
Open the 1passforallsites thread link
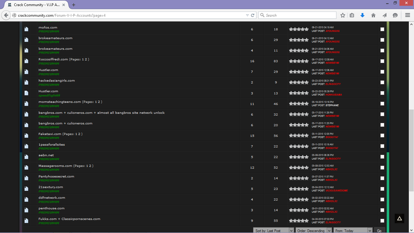tap(52, 144)
